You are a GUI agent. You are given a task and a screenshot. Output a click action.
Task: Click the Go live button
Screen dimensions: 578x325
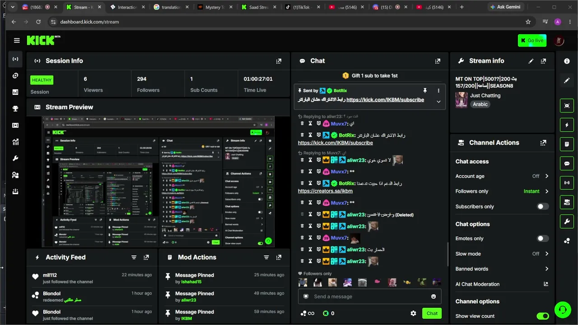[x=532, y=41]
